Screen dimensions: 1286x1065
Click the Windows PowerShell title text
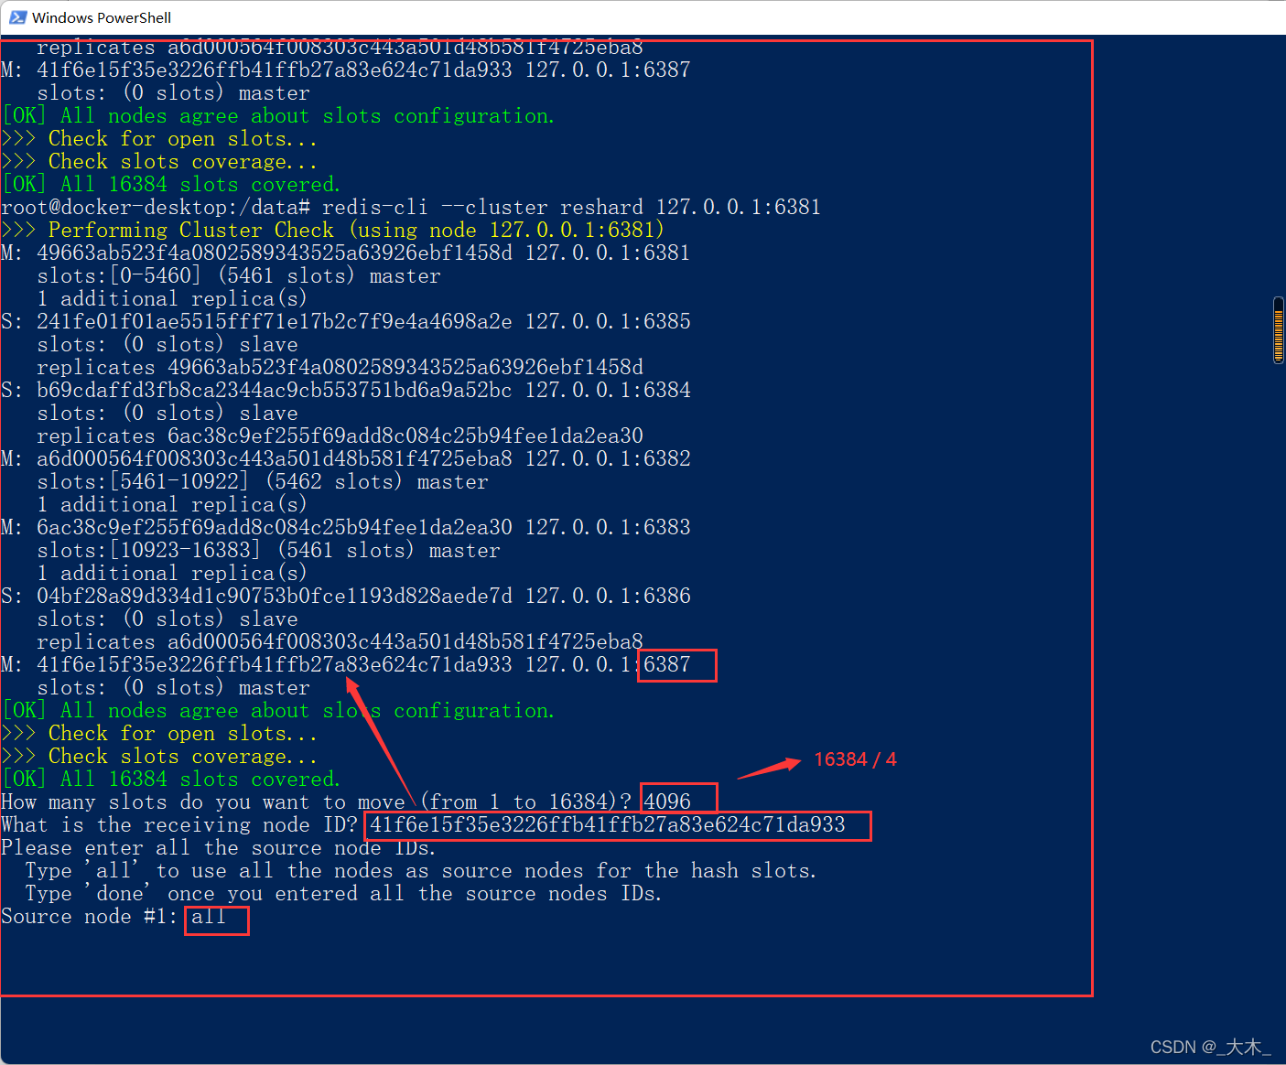pyautogui.click(x=102, y=17)
